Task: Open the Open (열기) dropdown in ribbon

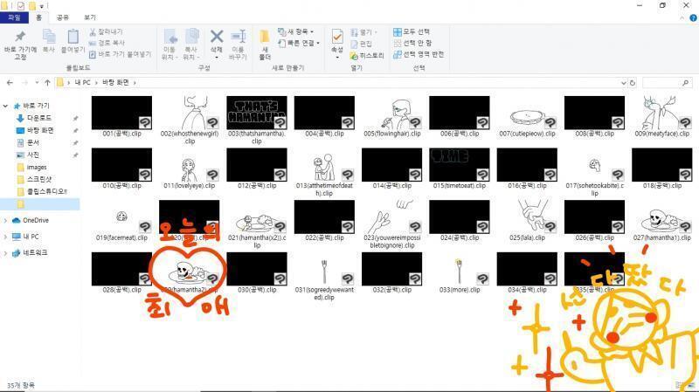Action: point(363,32)
